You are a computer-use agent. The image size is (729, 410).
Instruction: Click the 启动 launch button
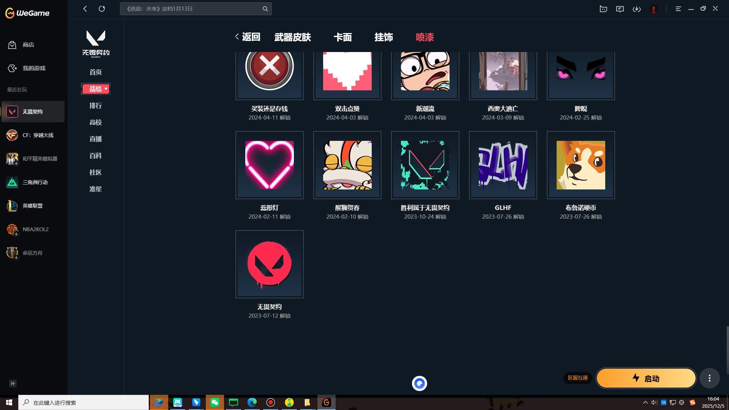(x=645, y=378)
